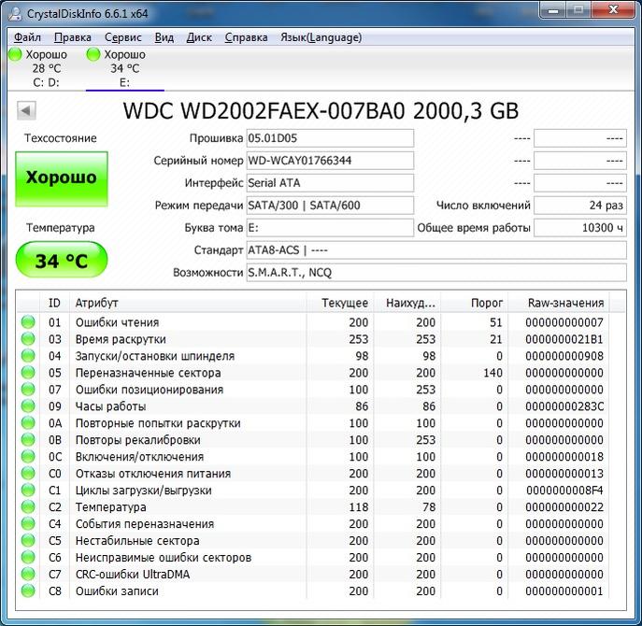Click the green status orb for C: D: disk
The width and height of the screenshot is (642, 626).
tap(15, 54)
